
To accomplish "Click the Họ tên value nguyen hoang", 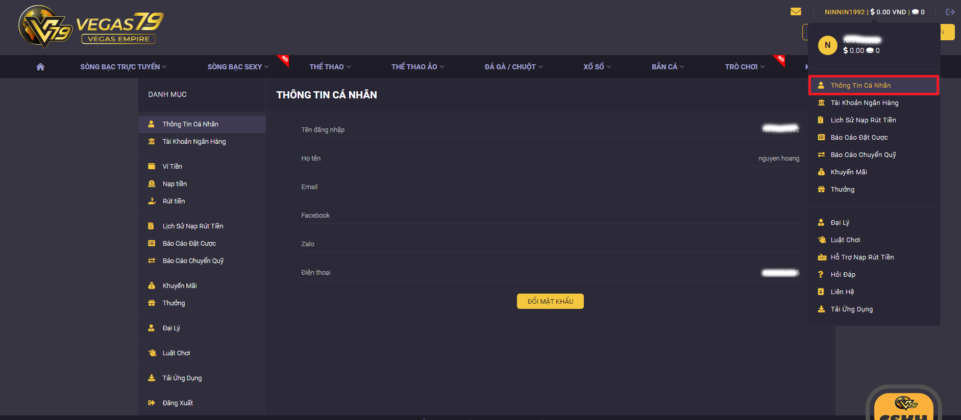I will pos(779,159).
